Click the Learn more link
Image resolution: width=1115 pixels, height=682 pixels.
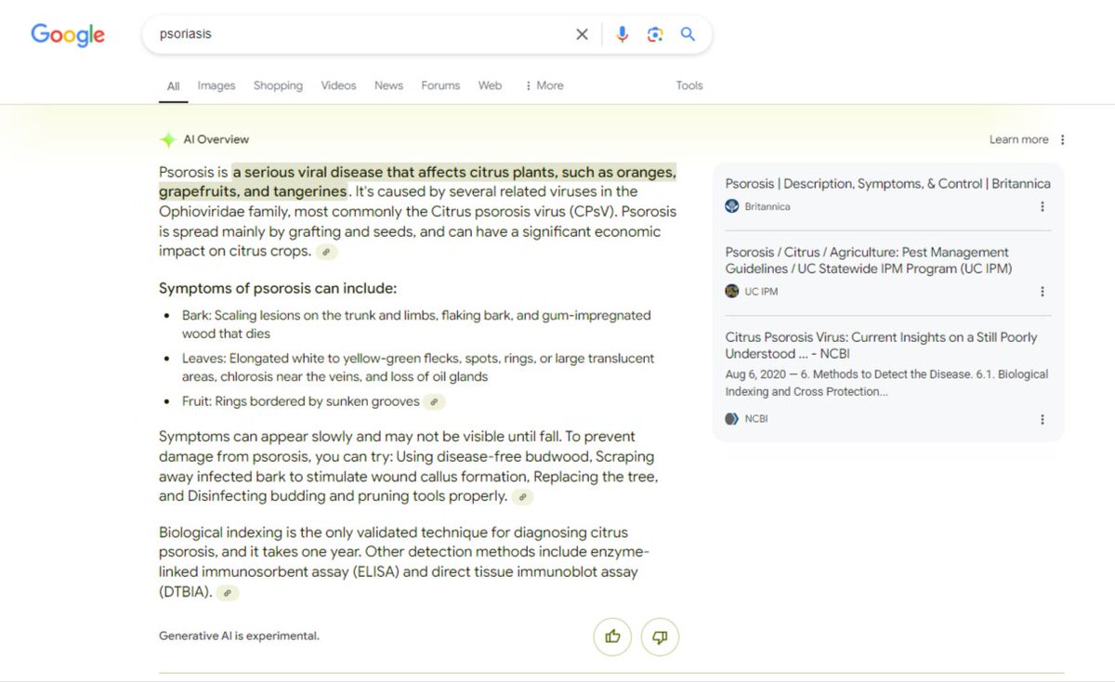(x=1018, y=139)
